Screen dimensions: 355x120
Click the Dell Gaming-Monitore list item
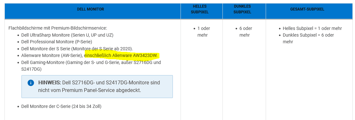click(x=91, y=66)
